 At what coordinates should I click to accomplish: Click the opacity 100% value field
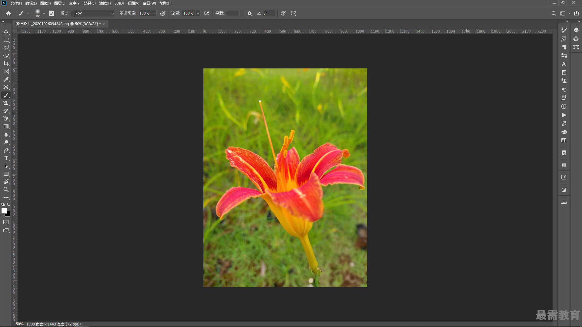tap(145, 13)
